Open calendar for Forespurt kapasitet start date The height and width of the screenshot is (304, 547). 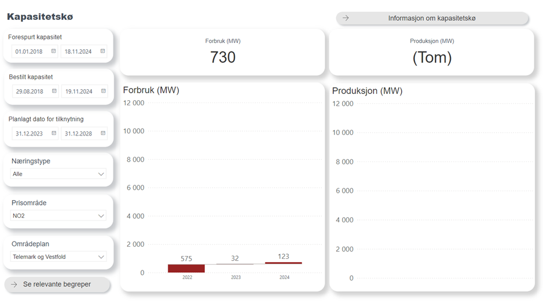click(54, 52)
